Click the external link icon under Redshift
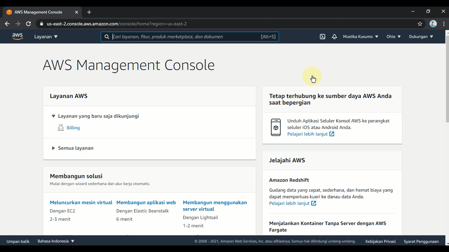 pos(314,203)
